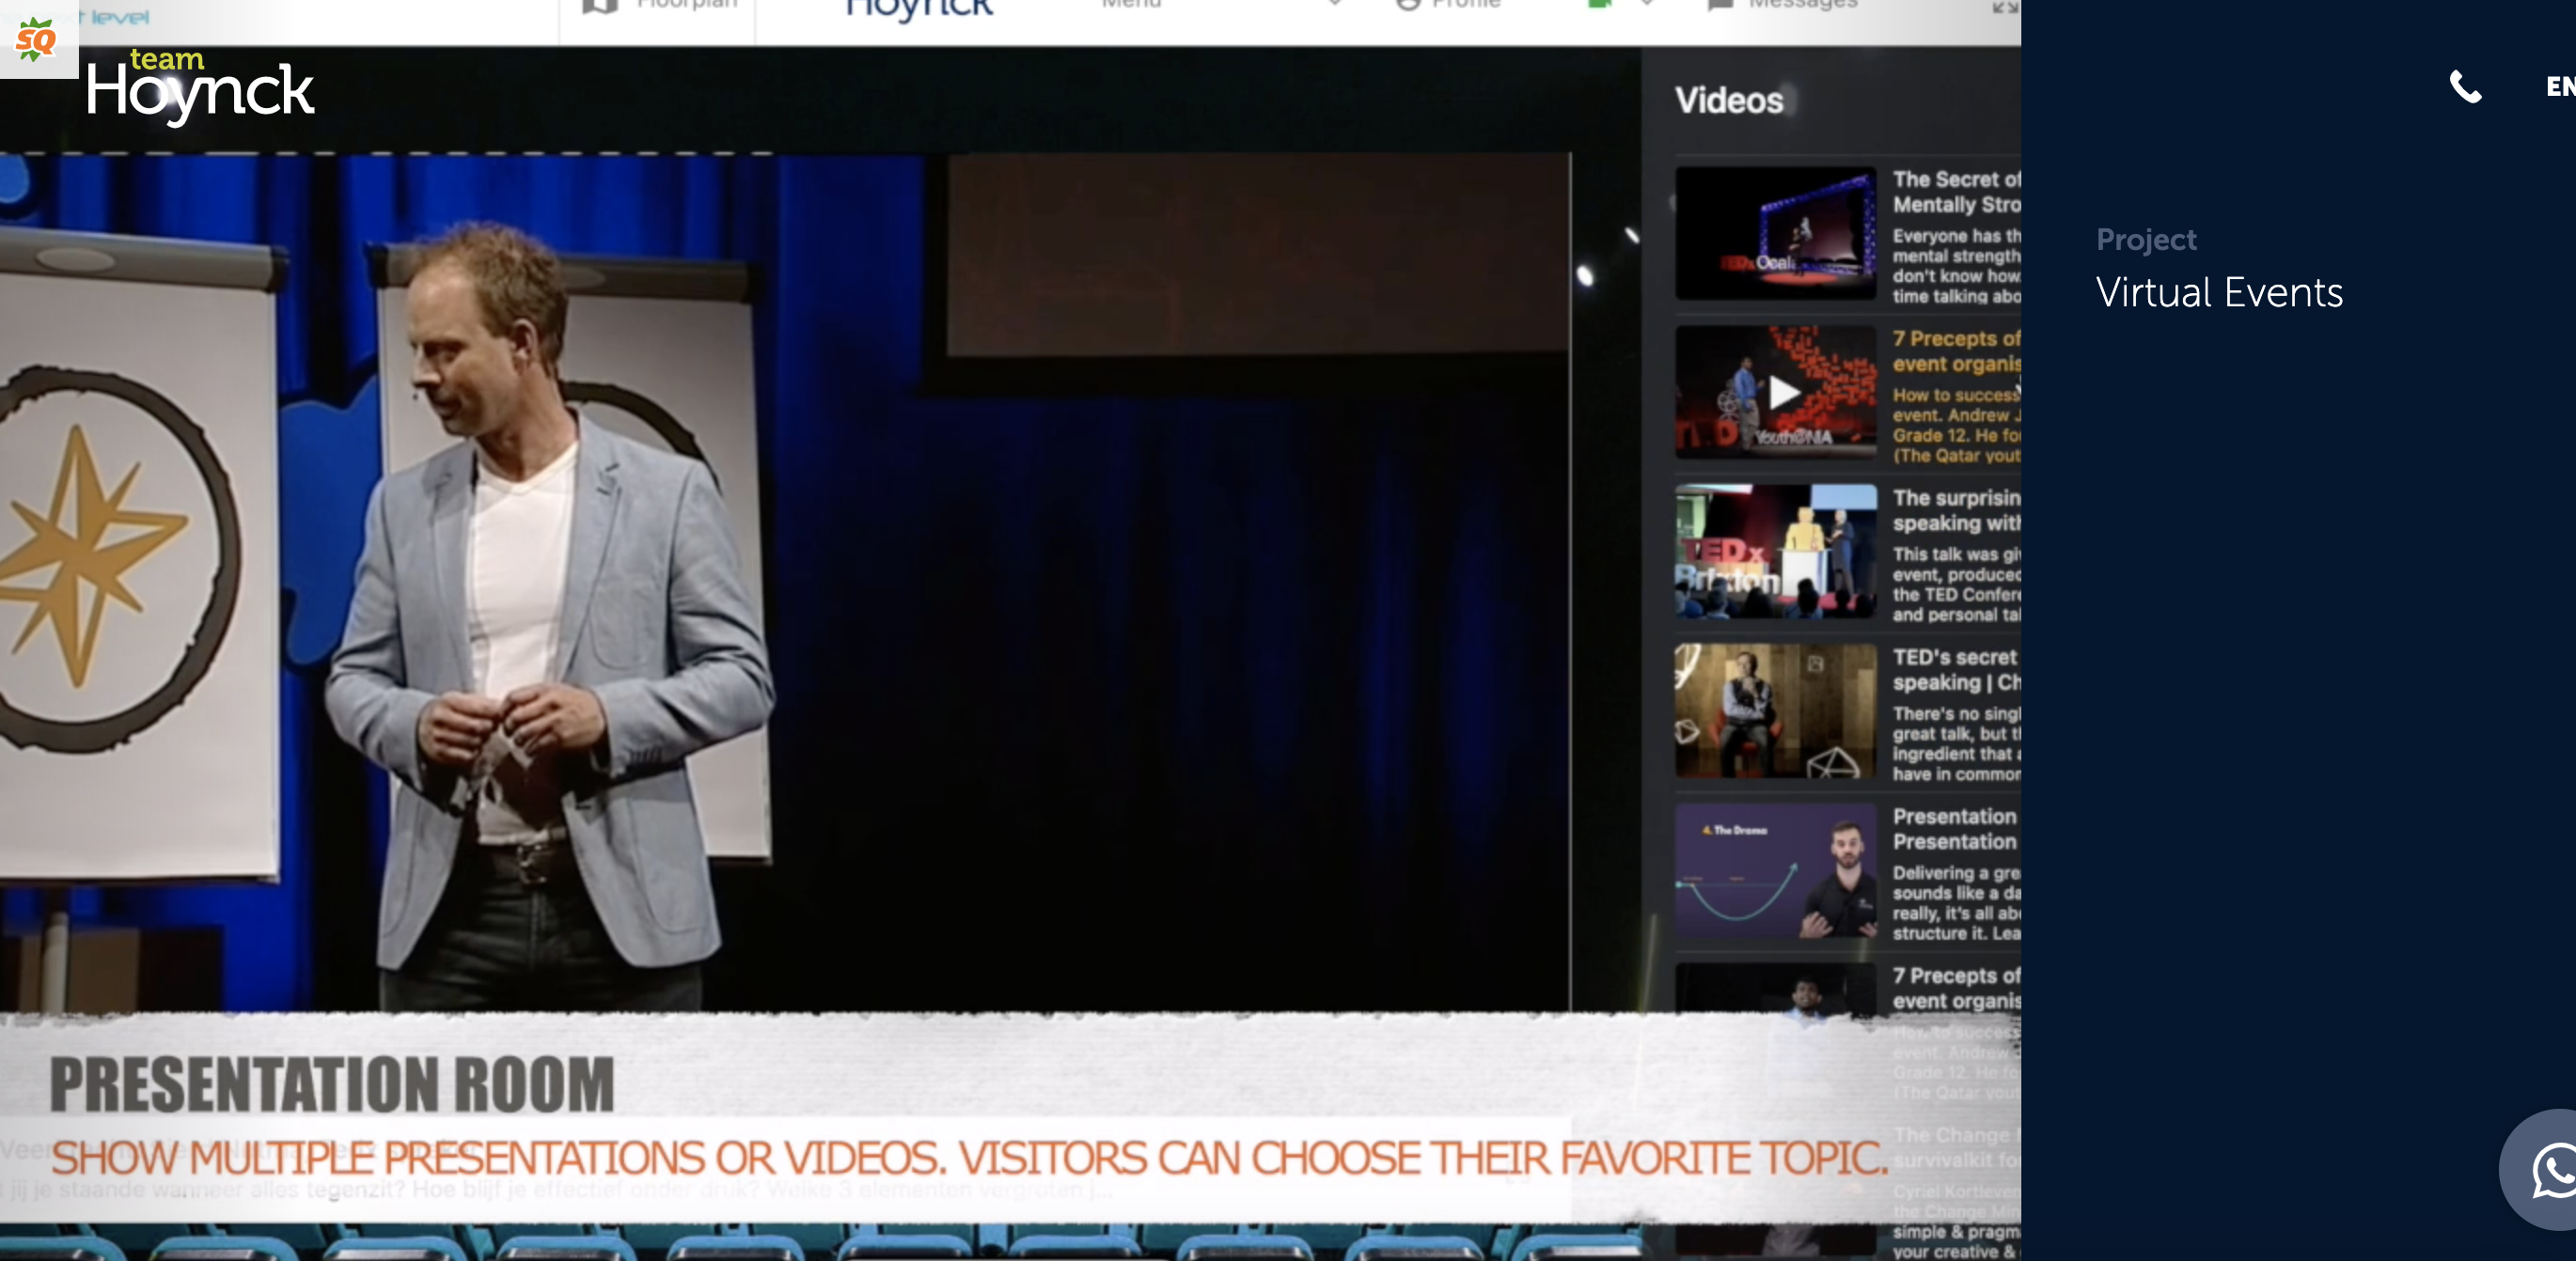This screenshot has width=2576, height=1261.
Task: Open the TED's secret speaking video thumbnail
Action: (1776, 710)
